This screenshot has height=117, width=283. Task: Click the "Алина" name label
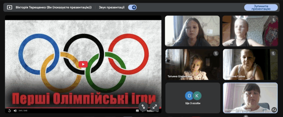229,43
